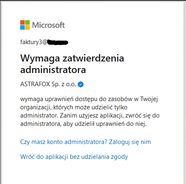
Task: Click the blue square of Microsoft logo
Action: 22,28
